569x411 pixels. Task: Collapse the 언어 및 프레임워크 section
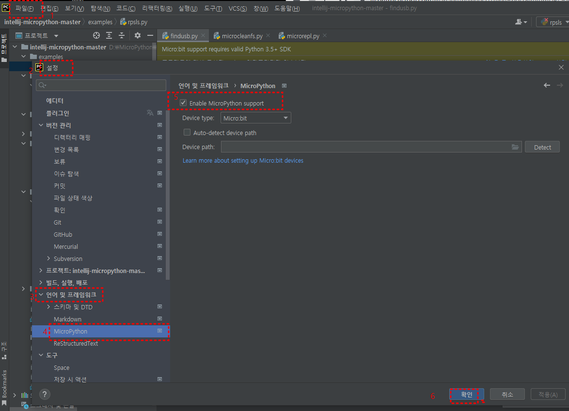point(41,295)
